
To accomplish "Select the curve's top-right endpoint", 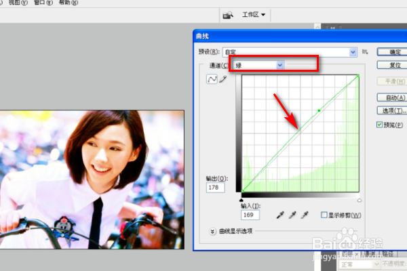I will tap(358, 76).
